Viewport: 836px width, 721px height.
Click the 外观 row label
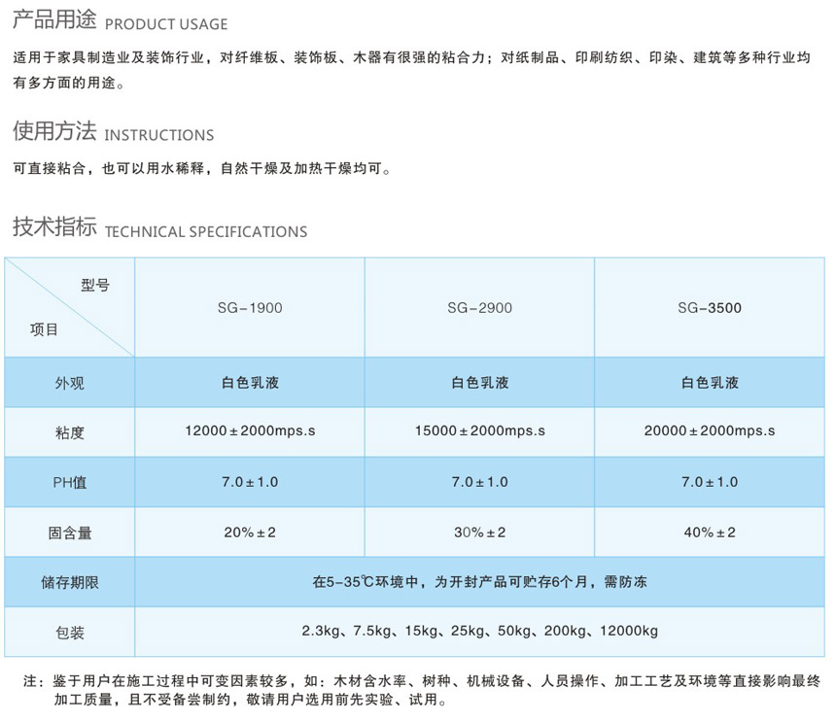click(69, 383)
